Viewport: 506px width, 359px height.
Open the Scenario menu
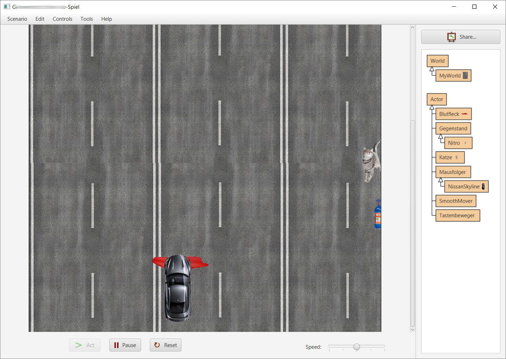[x=17, y=19]
